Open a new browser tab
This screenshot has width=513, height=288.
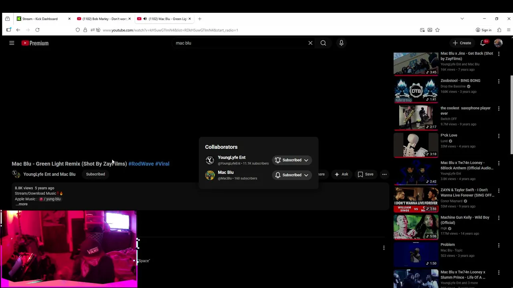(200, 19)
